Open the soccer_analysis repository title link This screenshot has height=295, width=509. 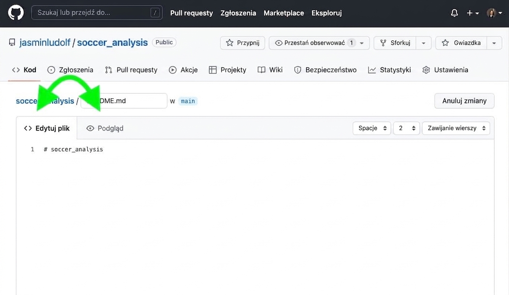tap(112, 43)
